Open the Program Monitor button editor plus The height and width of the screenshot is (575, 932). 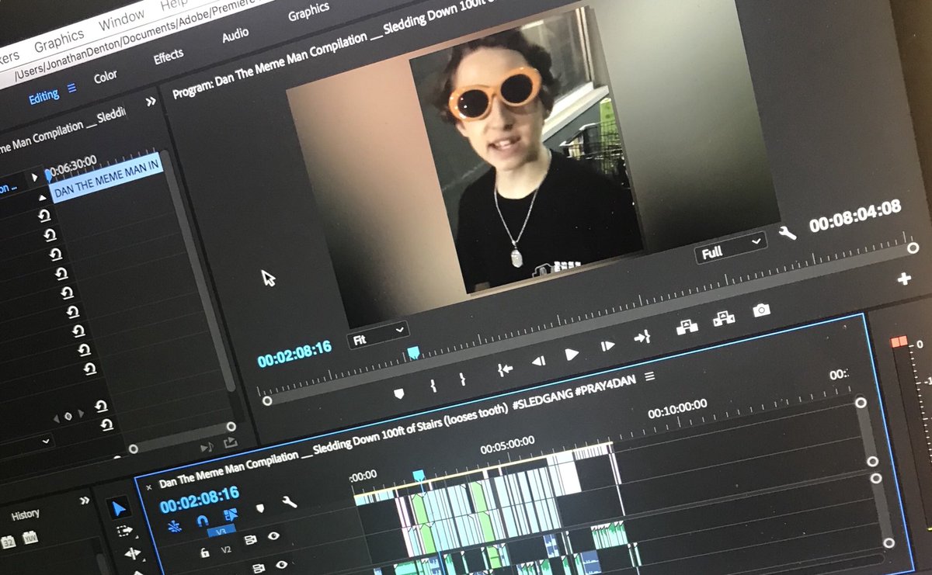coord(904,279)
